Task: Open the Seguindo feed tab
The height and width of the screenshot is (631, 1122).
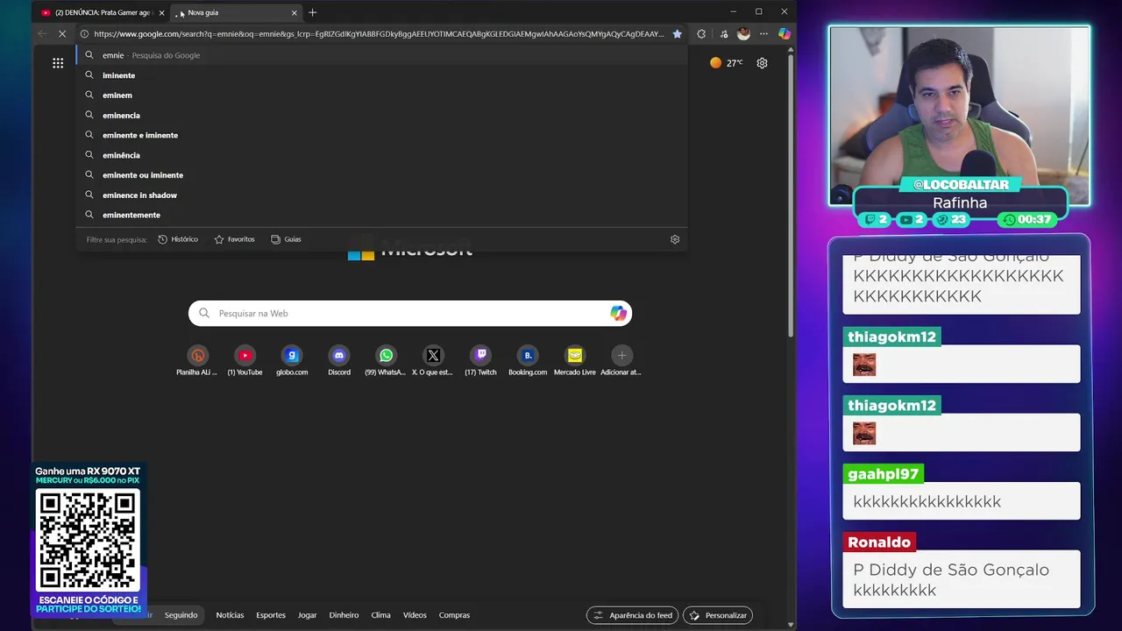Action: [x=181, y=615]
